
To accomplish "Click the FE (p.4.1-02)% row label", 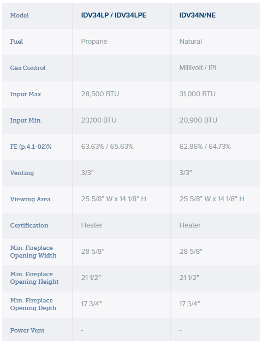I will pos(31,147).
